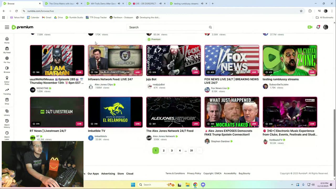Screen dimensions: 336x189
Task: Mute the China Matrix tab audio
Action: click(x=77, y=4)
